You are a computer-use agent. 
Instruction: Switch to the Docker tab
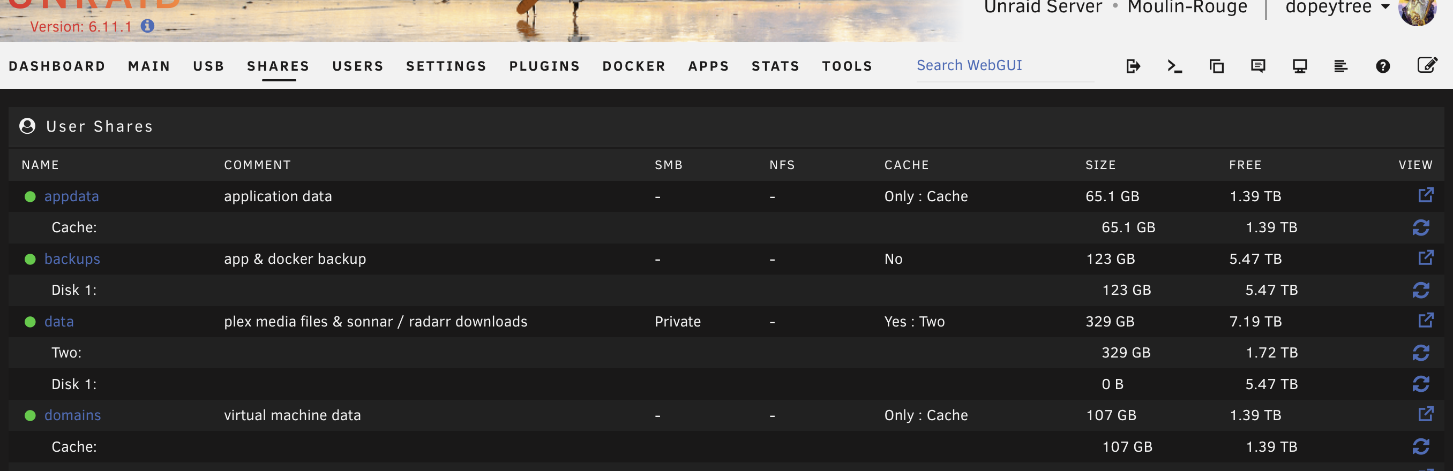[x=634, y=66]
